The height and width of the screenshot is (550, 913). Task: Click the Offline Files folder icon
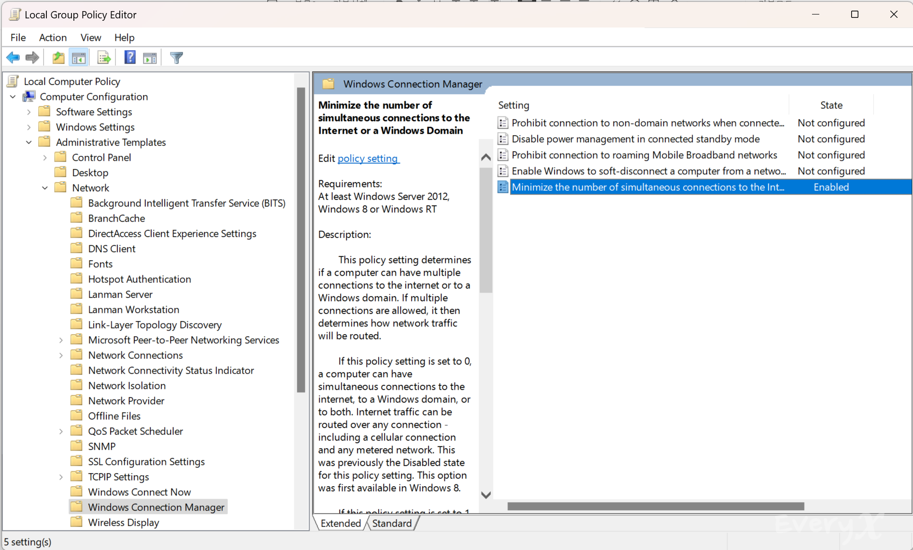coord(76,415)
